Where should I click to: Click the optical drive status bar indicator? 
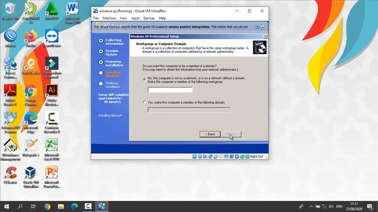pyautogui.click(x=200, y=157)
